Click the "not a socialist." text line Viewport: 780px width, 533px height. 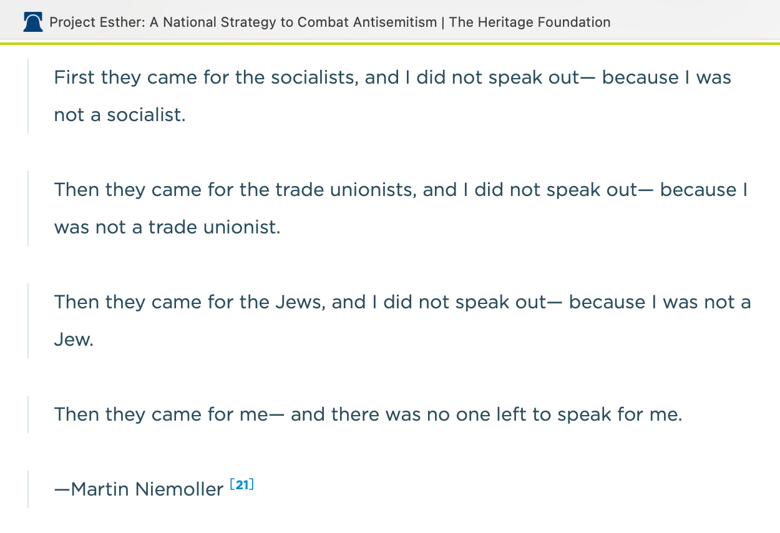click(x=120, y=115)
